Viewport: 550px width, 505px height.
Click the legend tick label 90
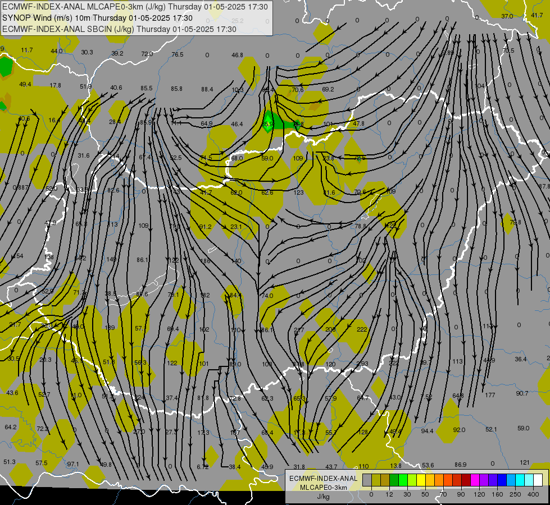click(461, 494)
